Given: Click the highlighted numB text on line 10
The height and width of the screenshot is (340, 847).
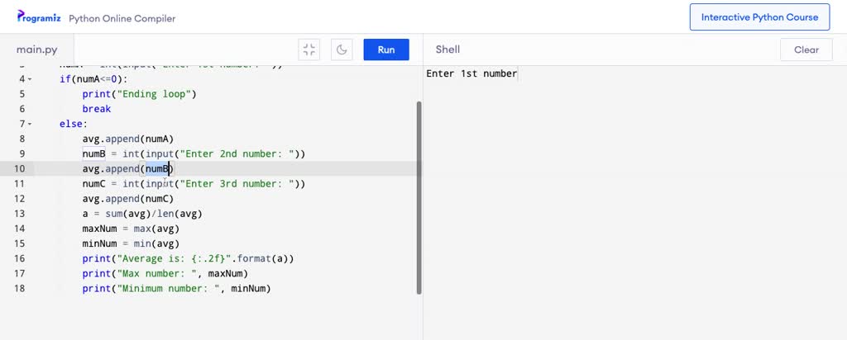Looking at the screenshot, I should [157, 168].
